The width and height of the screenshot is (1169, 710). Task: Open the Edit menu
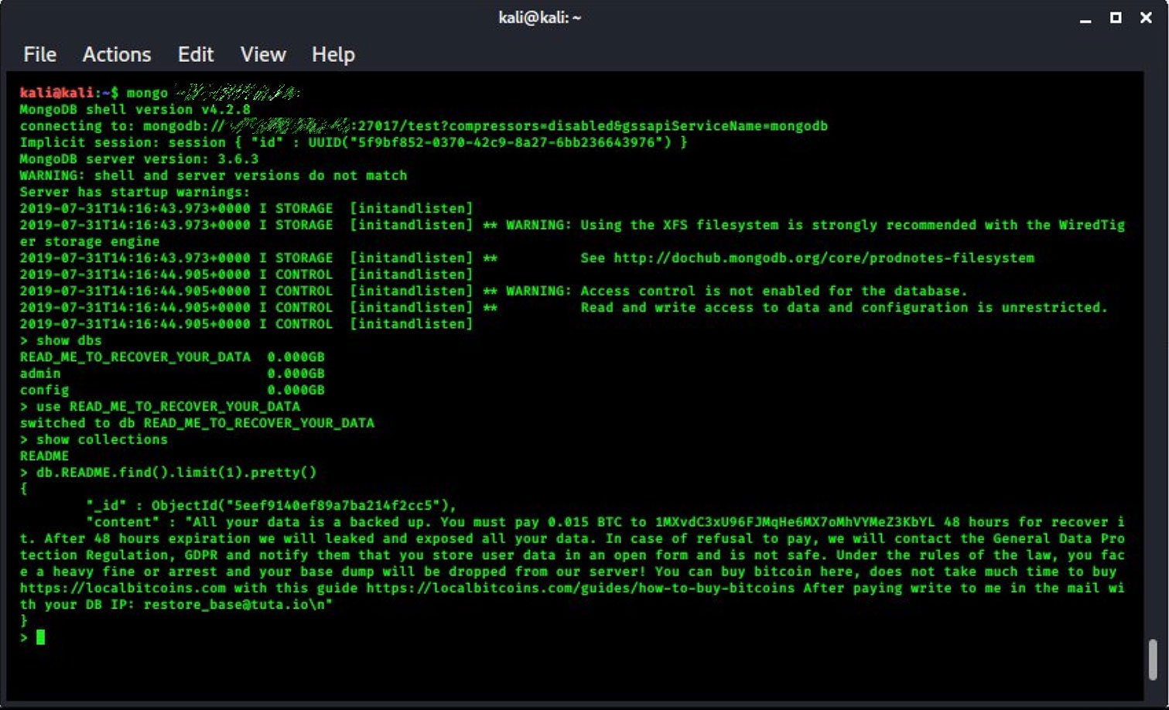coord(196,54)
